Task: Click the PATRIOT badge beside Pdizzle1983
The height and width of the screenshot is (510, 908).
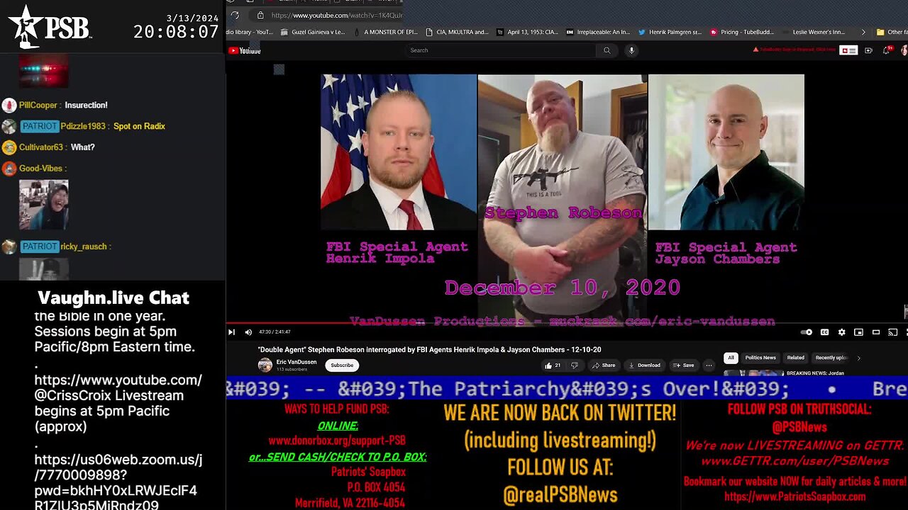Action: 39,126
